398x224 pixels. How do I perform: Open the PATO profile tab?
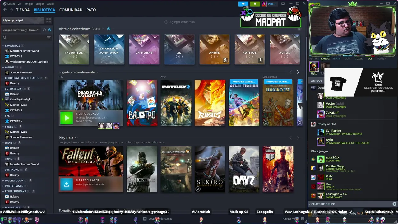tap(91, 10)
